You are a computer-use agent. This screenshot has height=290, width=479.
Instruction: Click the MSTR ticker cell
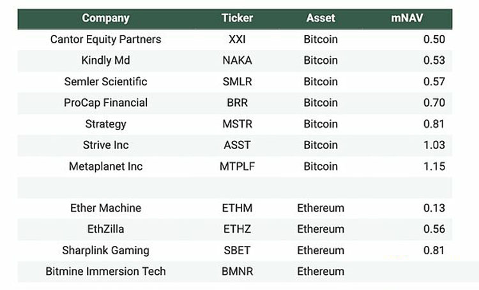[x=236, y=124]
